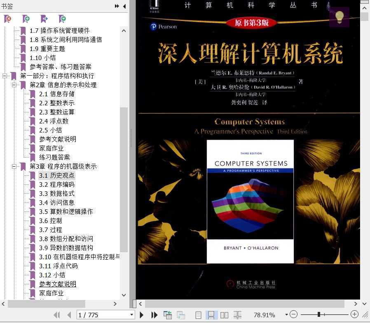
Task: Click the bookmark icon beside 1.7 操作系统管理硬件
Action: 23,30
